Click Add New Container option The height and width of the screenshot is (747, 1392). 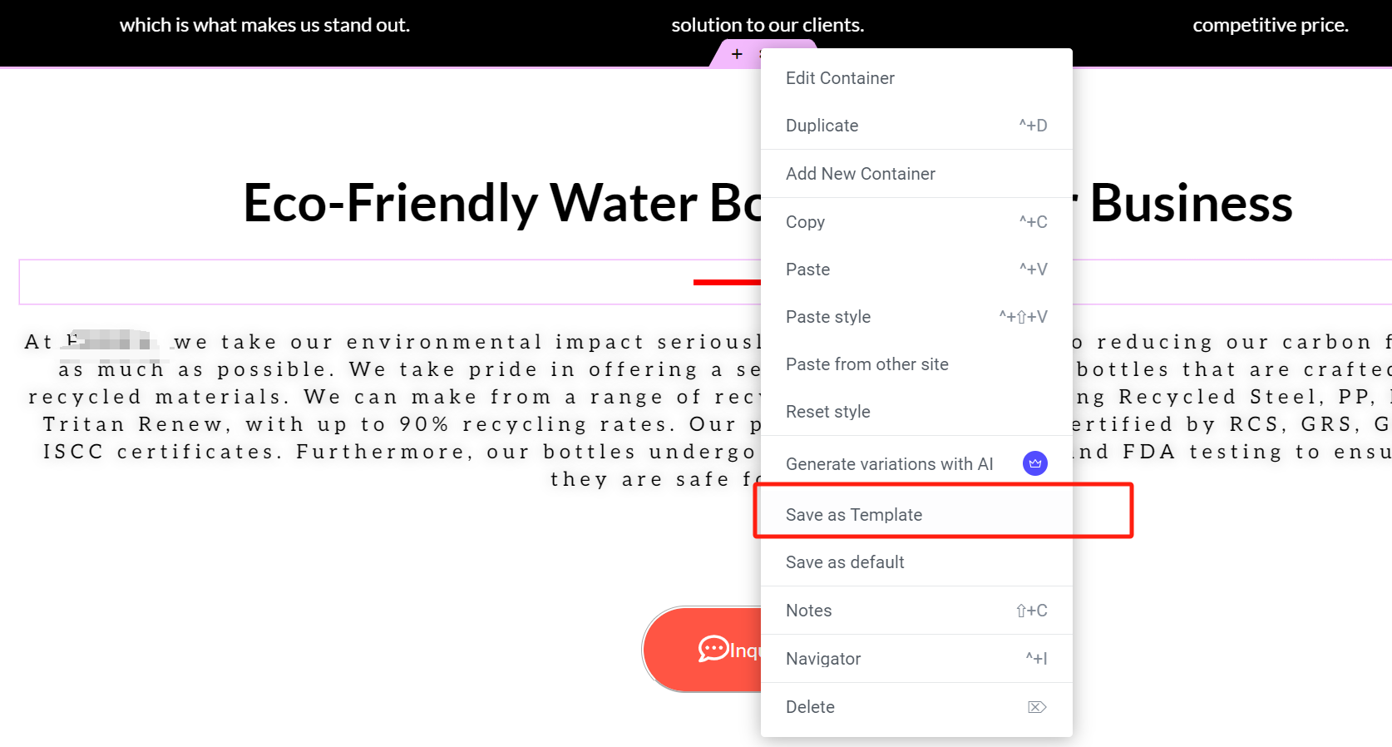(x=860, y=174)
